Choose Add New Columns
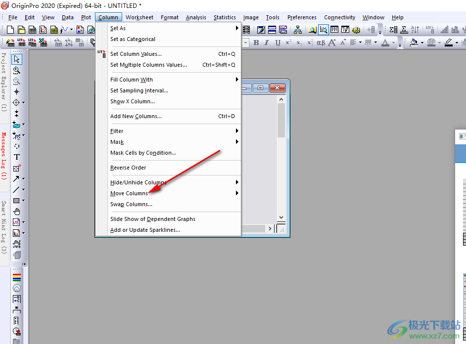 click(174, 116)
